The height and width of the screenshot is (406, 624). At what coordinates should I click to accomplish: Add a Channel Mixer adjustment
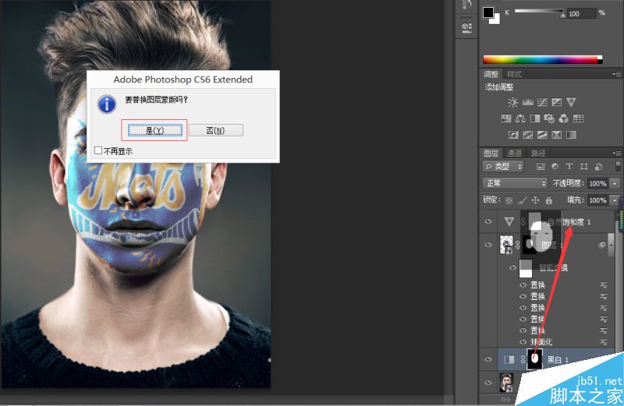[563, 118]
